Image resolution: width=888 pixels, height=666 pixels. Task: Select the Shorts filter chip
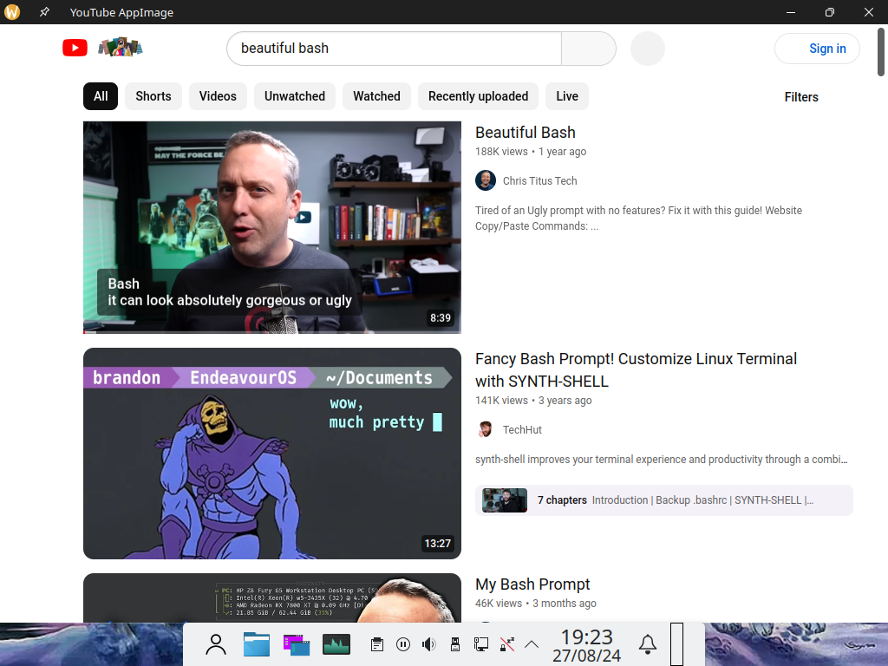click(153, 96)
